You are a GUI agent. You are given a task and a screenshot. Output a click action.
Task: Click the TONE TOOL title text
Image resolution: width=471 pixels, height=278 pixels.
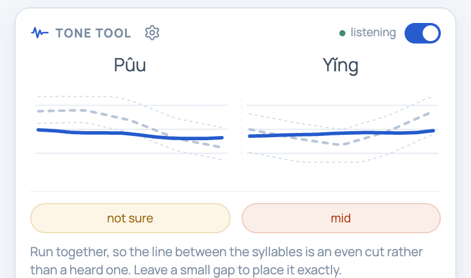pyautogui.click(x=93, y=33)
